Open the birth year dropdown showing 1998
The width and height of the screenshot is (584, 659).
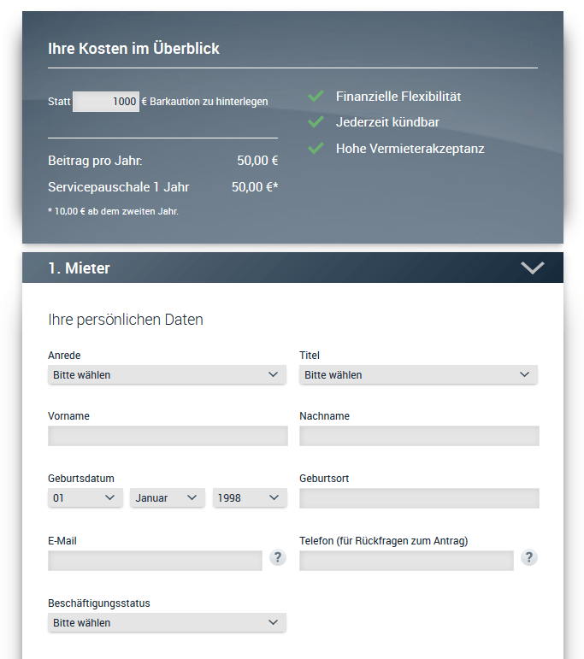249,497
